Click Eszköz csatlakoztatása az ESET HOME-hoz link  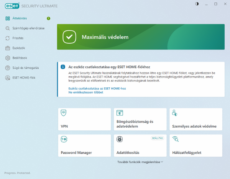(97, 89)
